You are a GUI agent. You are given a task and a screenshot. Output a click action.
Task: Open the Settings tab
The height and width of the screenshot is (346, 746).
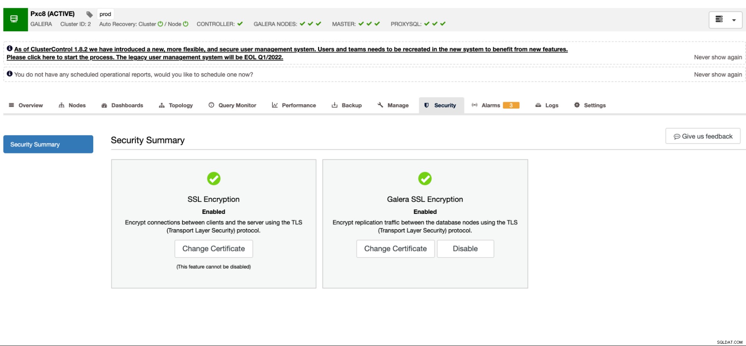pos(590,105)
